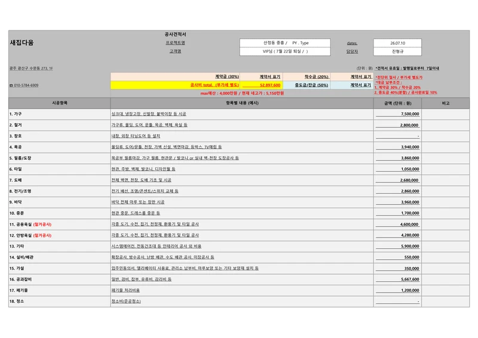
Task: Open the 폐기물 처리비용 description link
Action: click(x=125, y=290)
